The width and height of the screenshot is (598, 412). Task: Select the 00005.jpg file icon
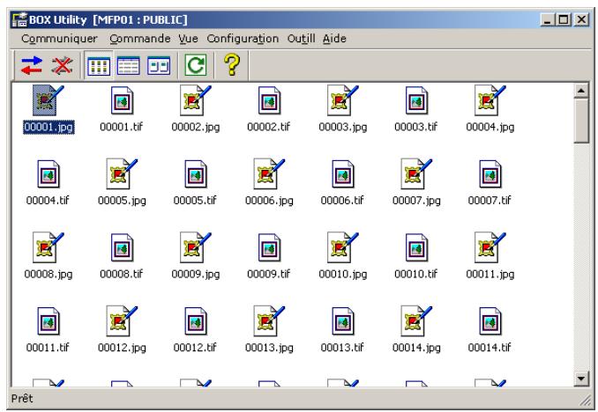[x=122, y=174]
